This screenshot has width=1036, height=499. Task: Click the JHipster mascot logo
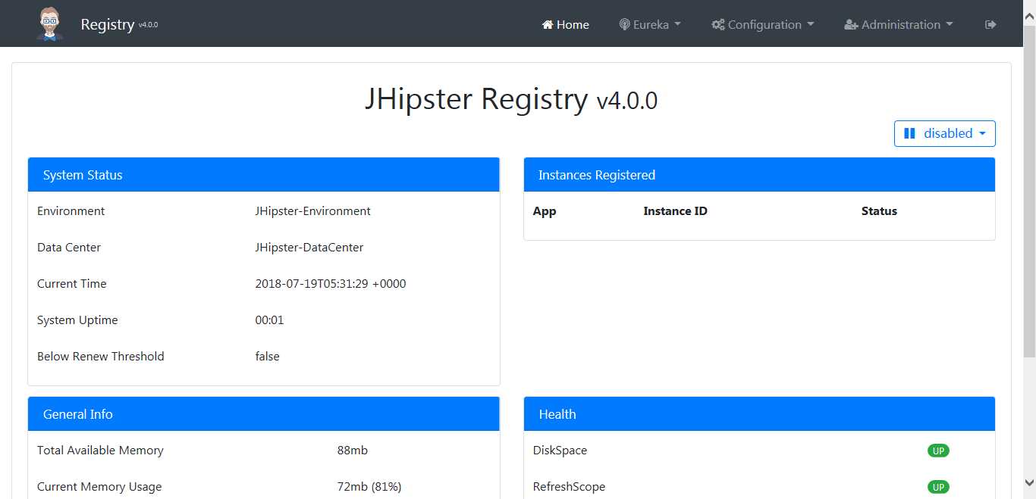(x=50, y=23)
